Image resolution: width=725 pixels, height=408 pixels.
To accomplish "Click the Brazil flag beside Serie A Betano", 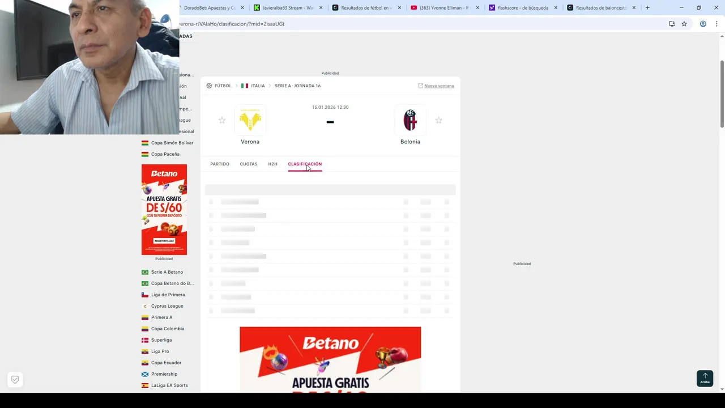I will 145,272.
